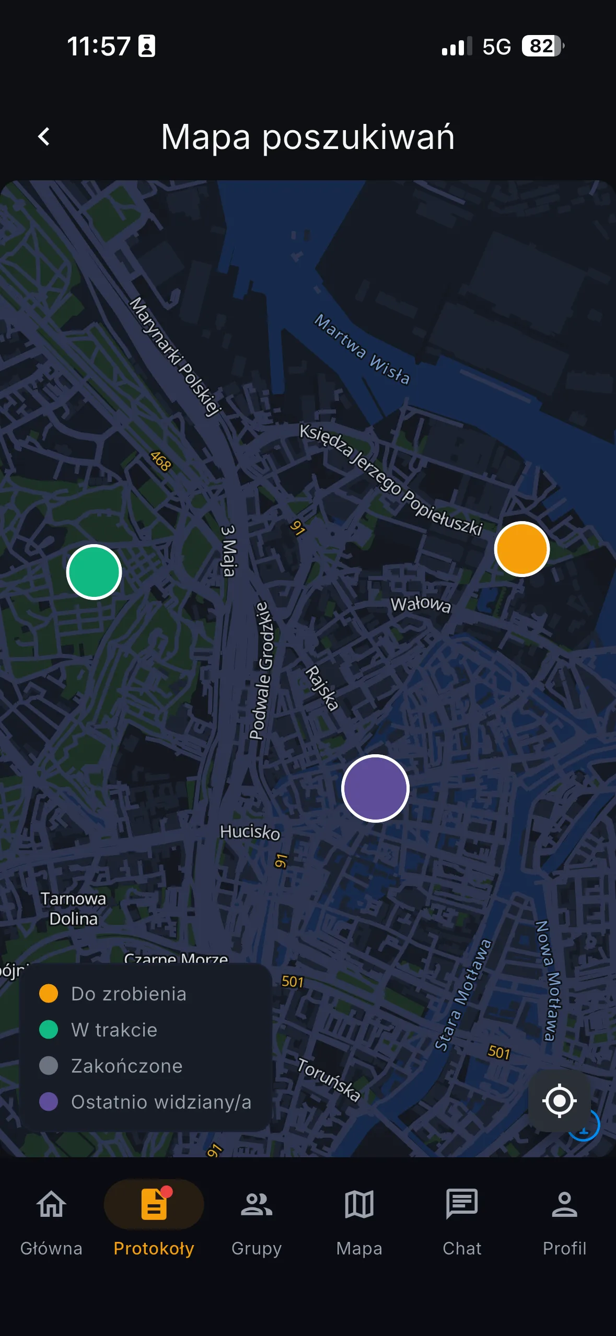Click the "Stara Motława" river label
Image resolution: width=616 pixels, height=1336 pixels.
coord(463,995)
